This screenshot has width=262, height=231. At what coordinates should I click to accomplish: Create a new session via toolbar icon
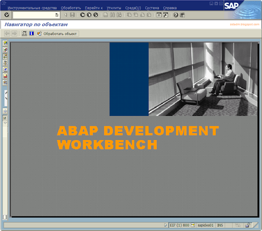tap(159, 15)
